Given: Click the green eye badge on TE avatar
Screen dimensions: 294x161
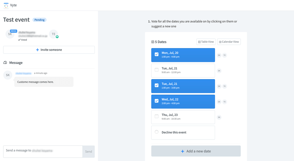Looking at the screenshot, I should click(x=57, y=37).
